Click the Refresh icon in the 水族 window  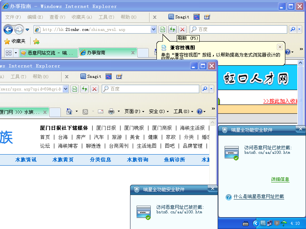pos(85,89)
